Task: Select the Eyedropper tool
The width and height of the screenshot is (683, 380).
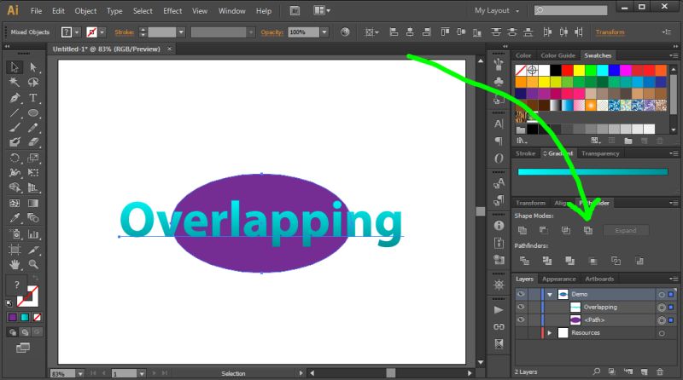Action: [x=15, y=218]
